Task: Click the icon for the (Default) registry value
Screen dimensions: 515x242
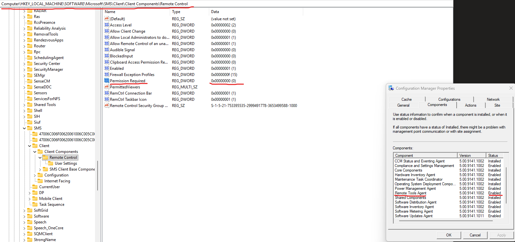Action: pyautogui.click(x=106, y=19)
